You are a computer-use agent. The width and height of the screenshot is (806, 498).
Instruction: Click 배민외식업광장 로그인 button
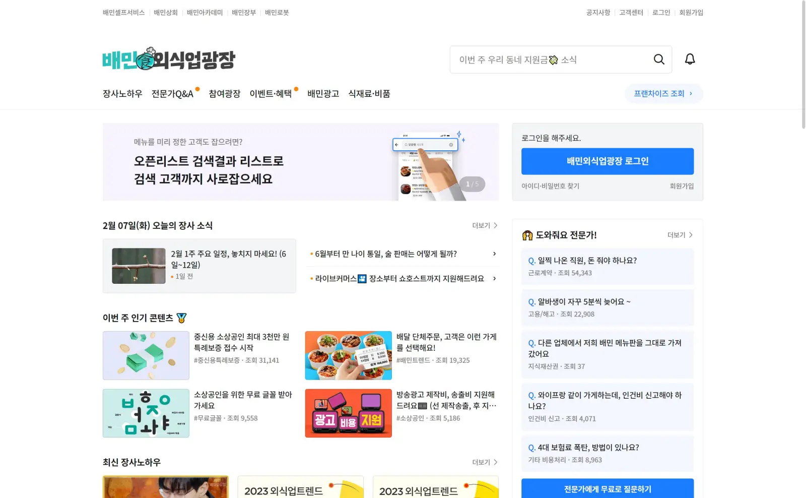click(x=608, y=161)
